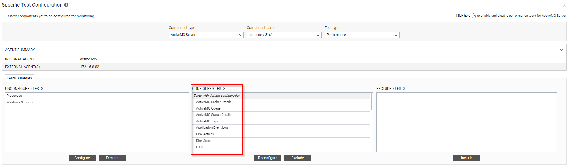Viewport: 569px width, 166px height.
Task: Open the Component type dropdown
Action: [206, 35]
